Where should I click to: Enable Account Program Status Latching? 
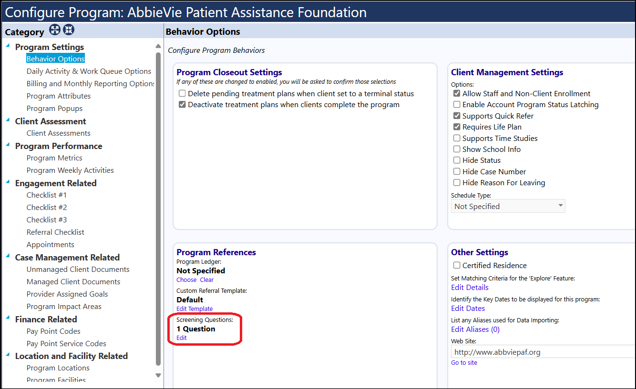pos(457,105)
